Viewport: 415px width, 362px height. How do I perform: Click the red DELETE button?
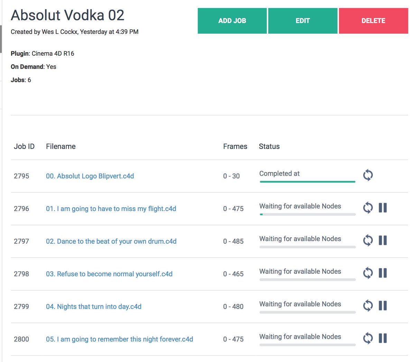coord(373,21)
